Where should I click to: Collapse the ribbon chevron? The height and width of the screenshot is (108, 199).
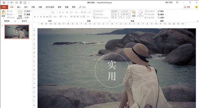tap(198, 21)
